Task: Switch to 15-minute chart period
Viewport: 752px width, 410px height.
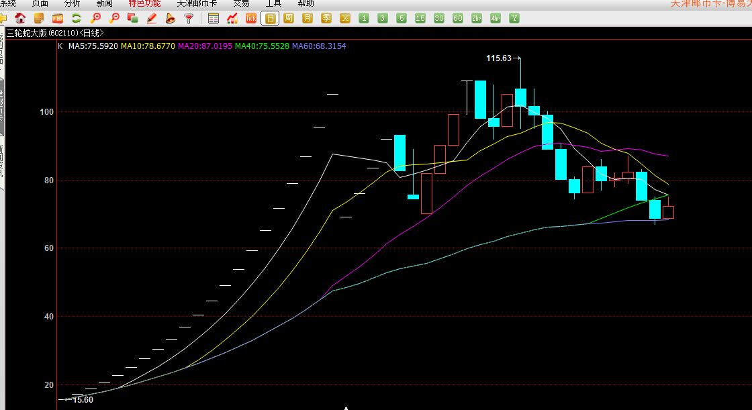Action: click(x=420, y=18)
